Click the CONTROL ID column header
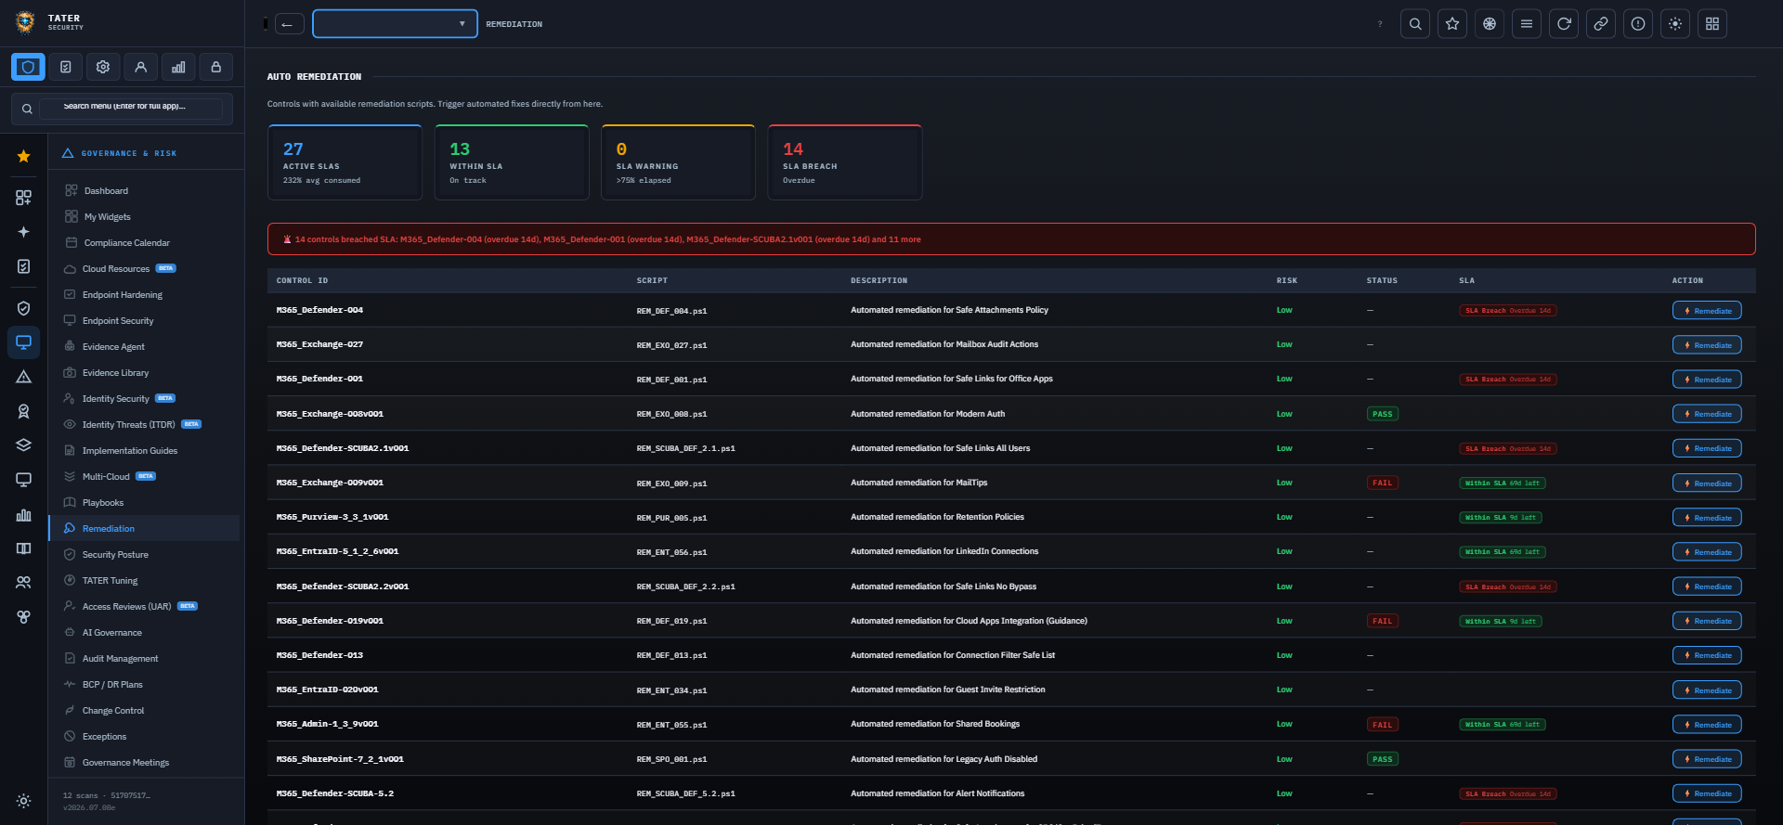1783x825 pixels. pyautogui.click(x=302, y=280)
